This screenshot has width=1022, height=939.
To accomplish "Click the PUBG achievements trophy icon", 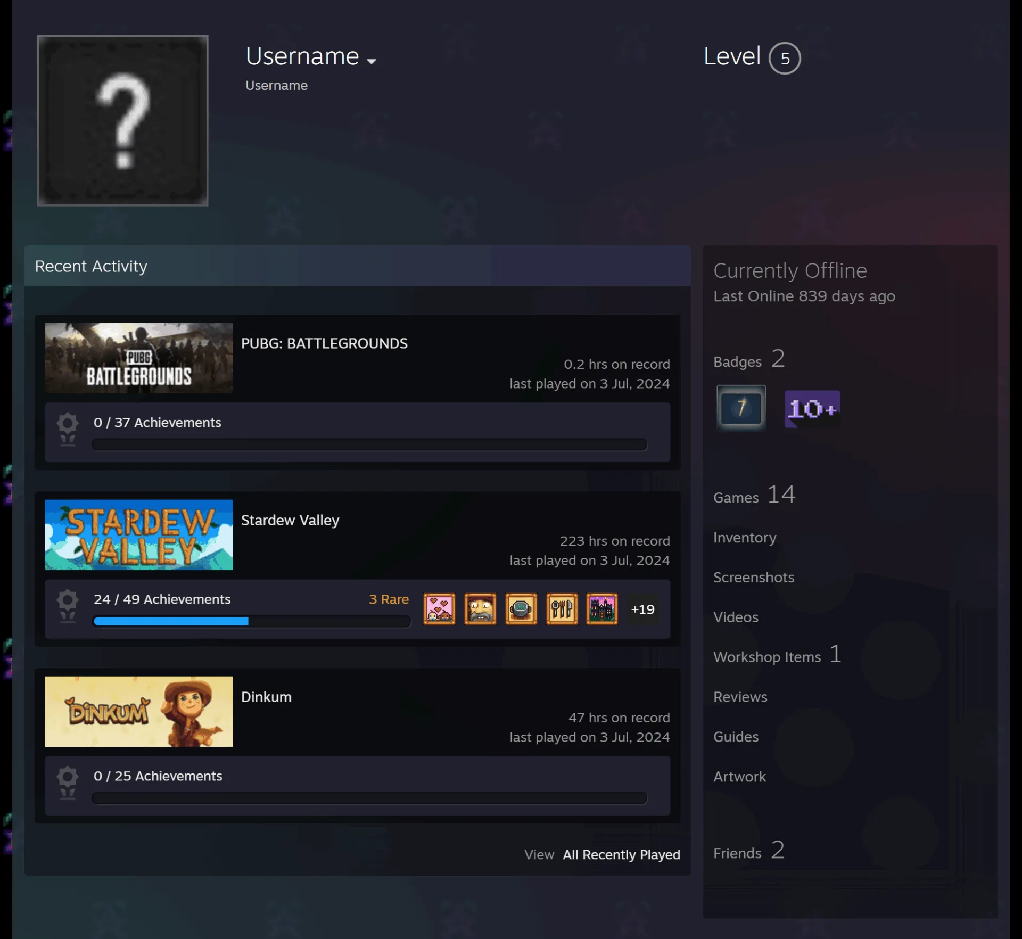I will [x=68, y=430].
